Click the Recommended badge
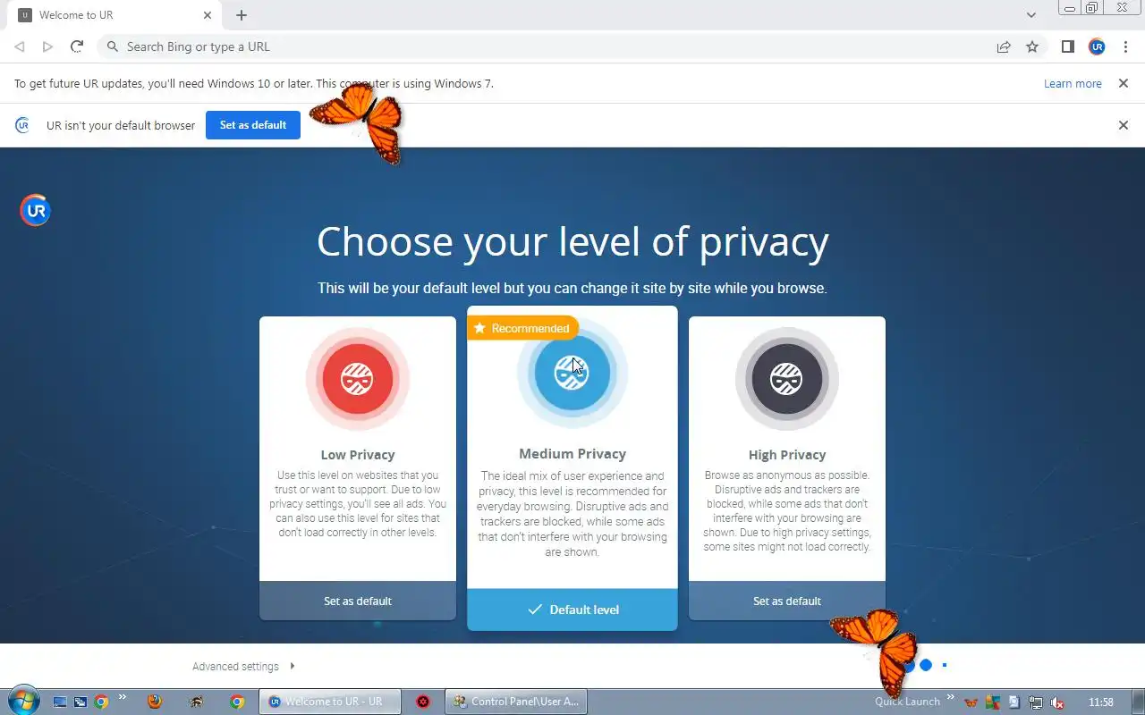The height and width of the screenshot is (715, 1145). tap(522, 328)
